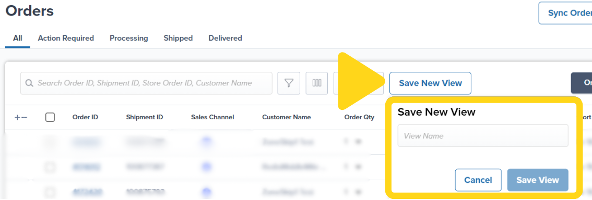Open the Action Required tab
592x200 pixels.
(66, 38)
